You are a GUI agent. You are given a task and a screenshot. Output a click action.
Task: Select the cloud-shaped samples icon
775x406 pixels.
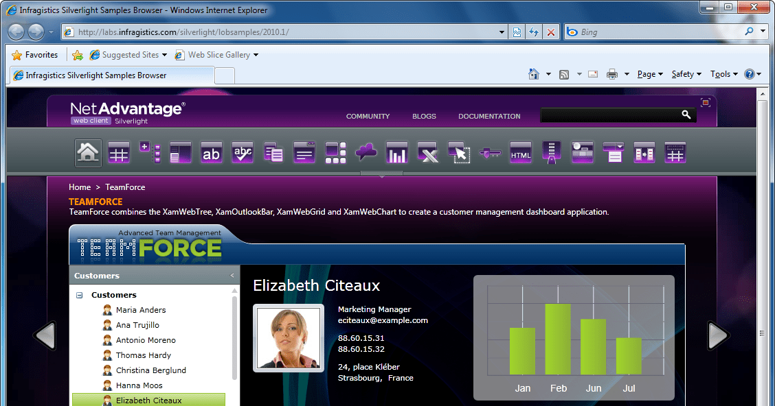(x=366, y=152)
